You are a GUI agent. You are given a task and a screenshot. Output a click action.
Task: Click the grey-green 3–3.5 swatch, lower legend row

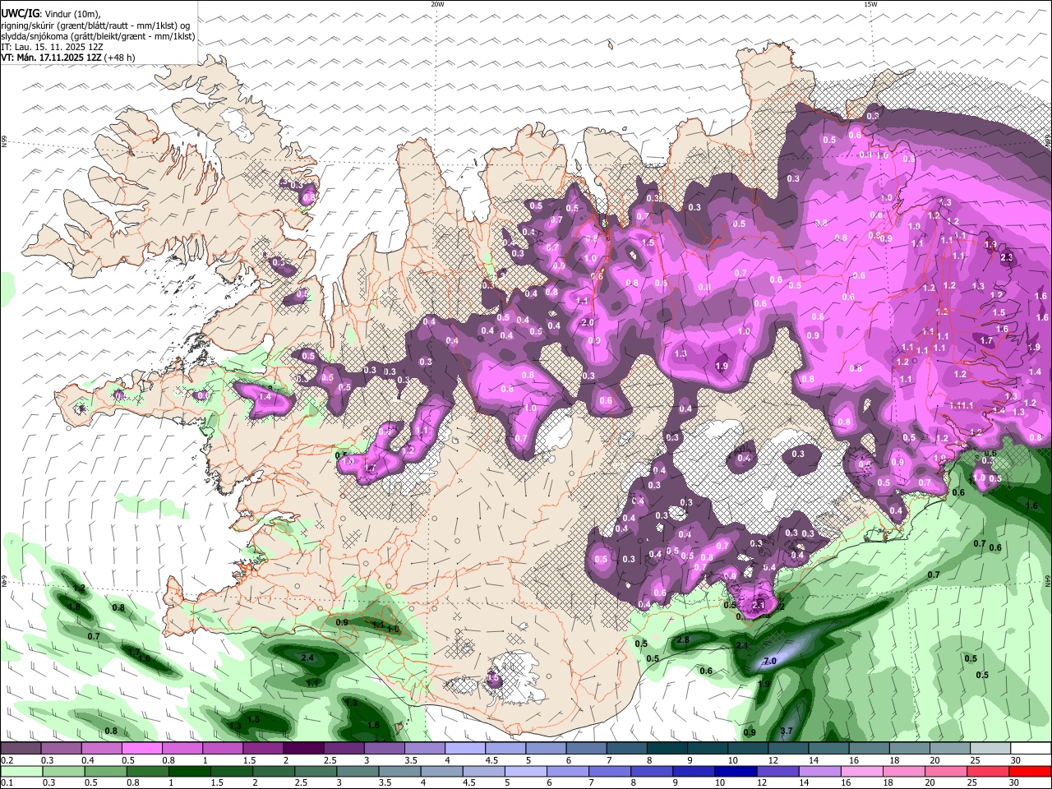(356, 772)
